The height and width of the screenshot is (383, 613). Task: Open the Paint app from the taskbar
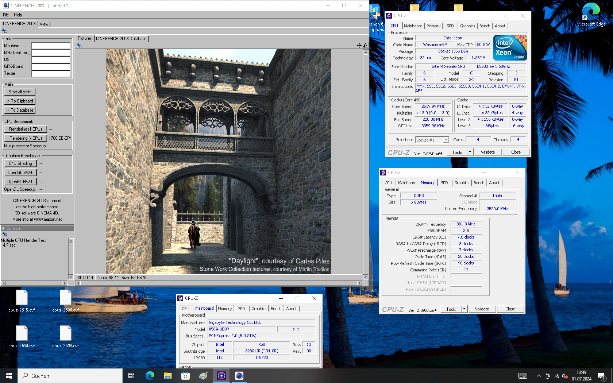[x=203, y=376]
